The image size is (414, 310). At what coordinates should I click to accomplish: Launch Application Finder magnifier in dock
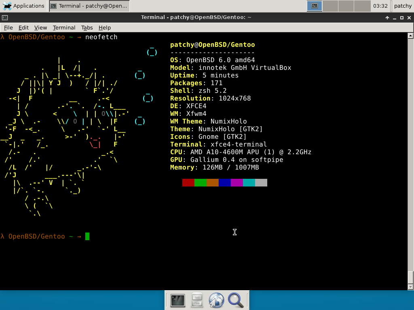[x=236, y=300]
